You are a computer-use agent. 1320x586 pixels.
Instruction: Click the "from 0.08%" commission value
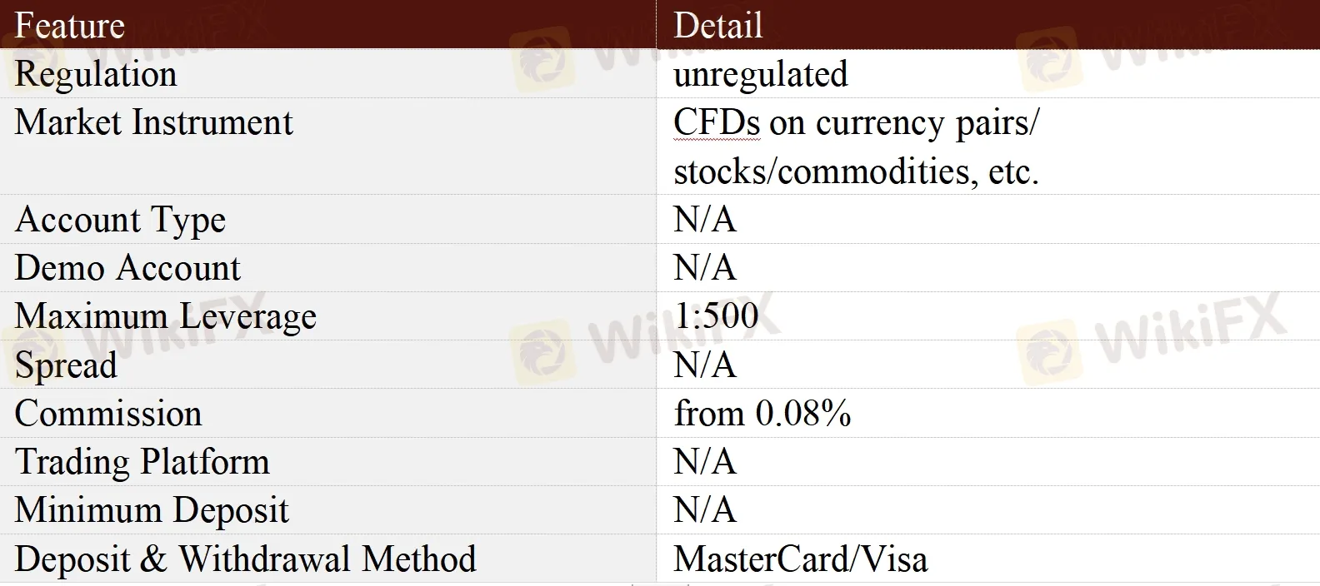pyautogui.click(x=762, y=414)
